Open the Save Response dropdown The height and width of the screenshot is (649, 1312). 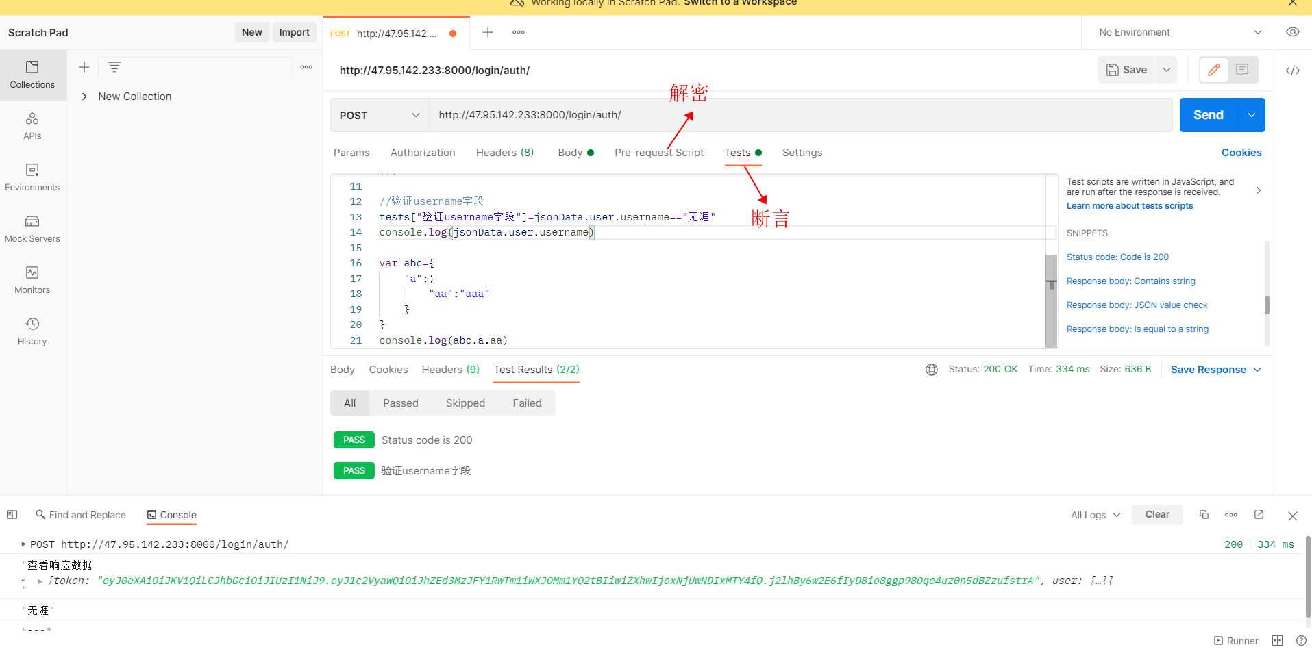point(1216,370)
